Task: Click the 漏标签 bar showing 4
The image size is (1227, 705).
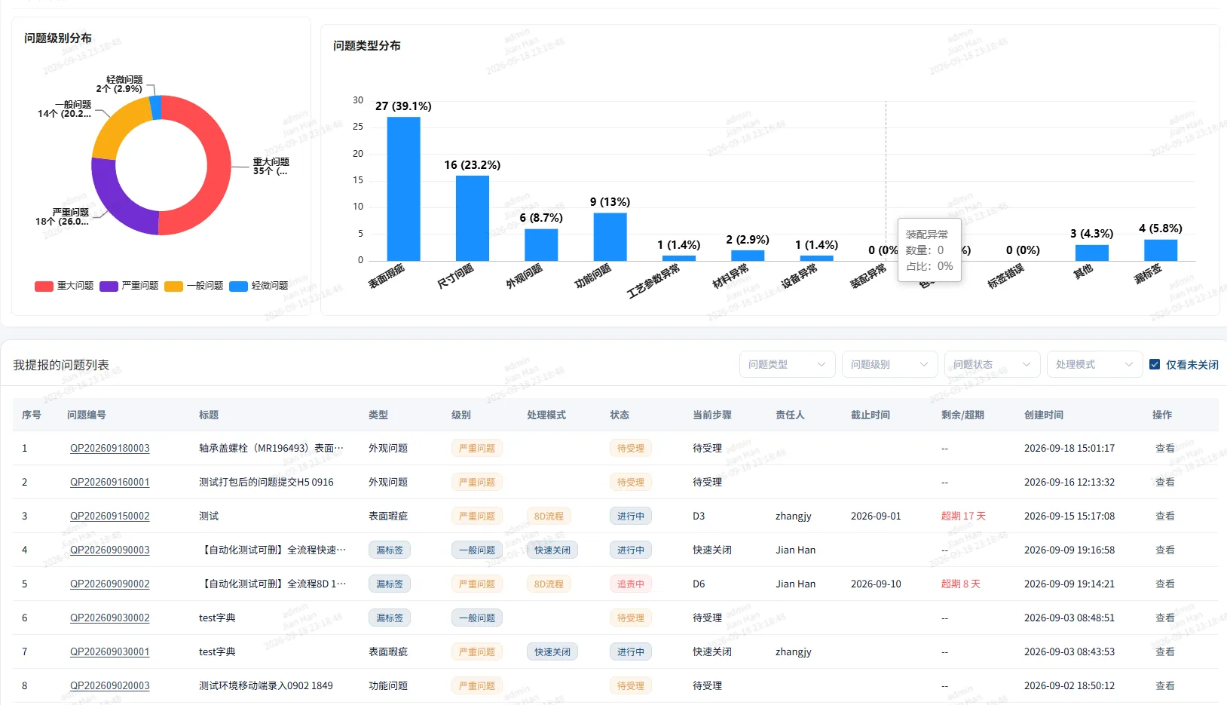Action: pos(1161,250)
